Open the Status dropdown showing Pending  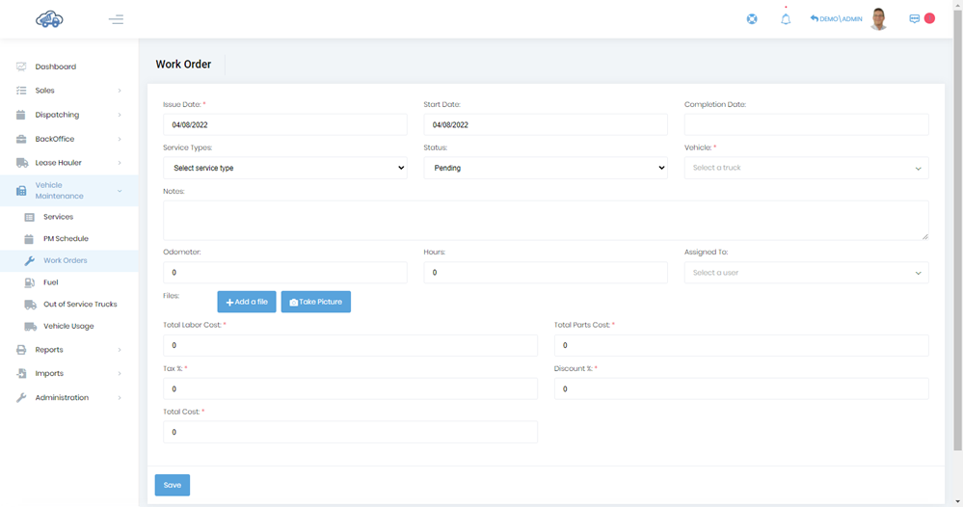546,168
